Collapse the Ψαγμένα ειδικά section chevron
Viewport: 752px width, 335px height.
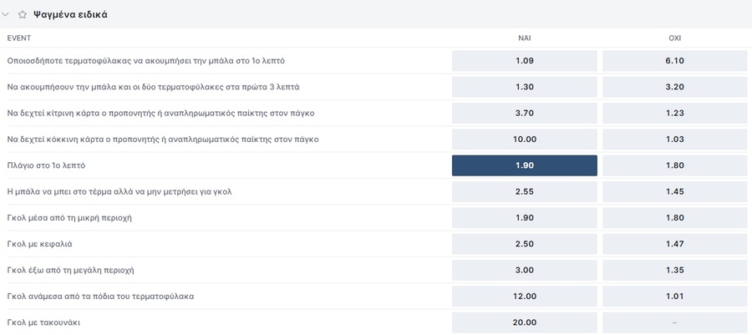point(7,14)
